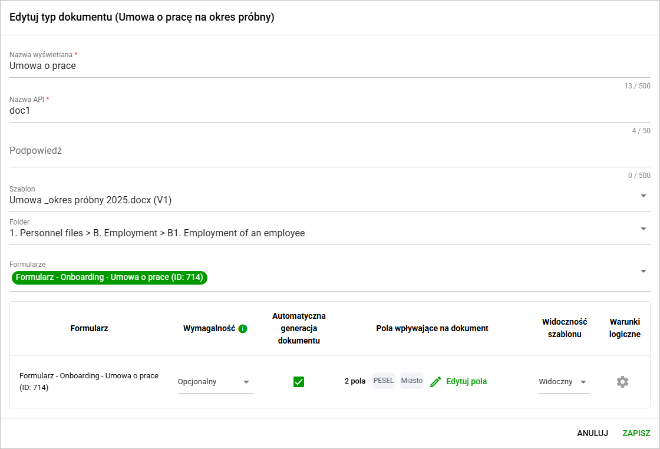This screenshot has height=449, width=660.
Task: Click 'Pola wpływające na dokument' header
Action: click(x=433, y=328)
